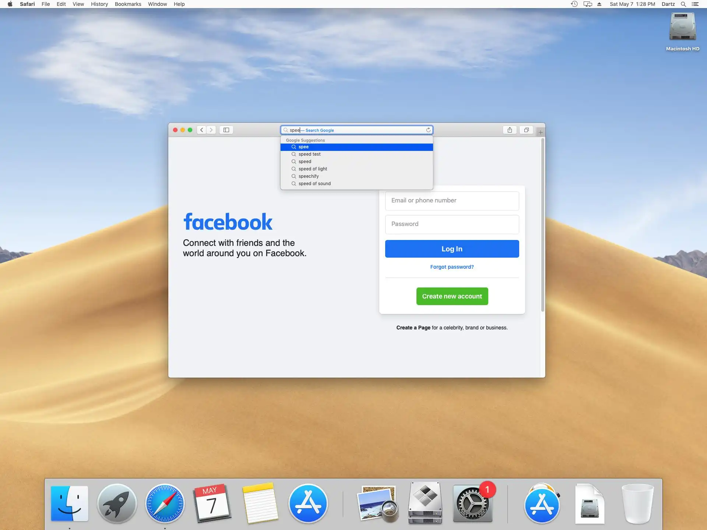Open the Bookmarks menu
The width and height of the screenshot is (707, 530).
point(128,4)
